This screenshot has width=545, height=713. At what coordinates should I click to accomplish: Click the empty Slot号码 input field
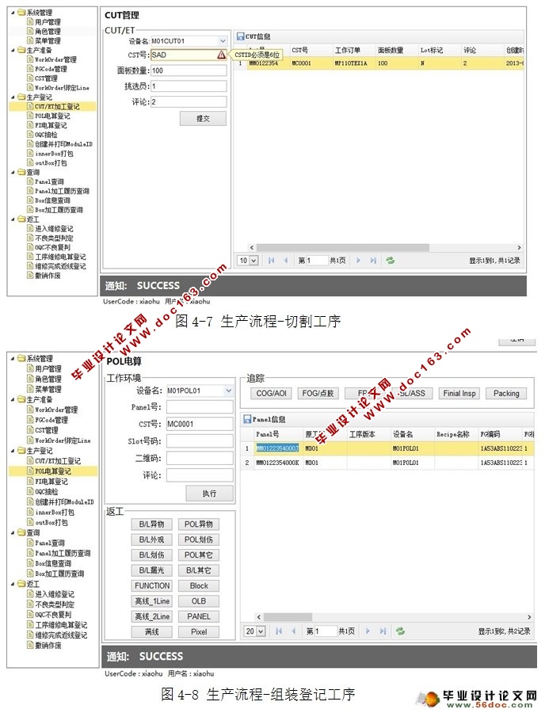click(x=200, y=441)
